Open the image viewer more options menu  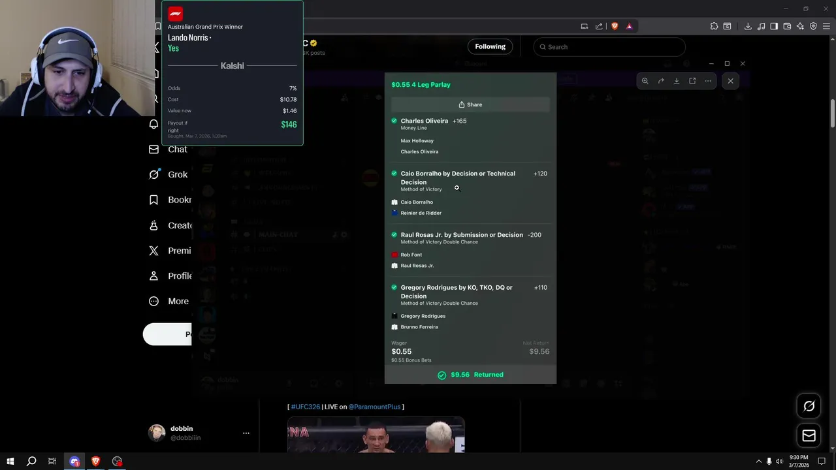(x=708, y=81)
